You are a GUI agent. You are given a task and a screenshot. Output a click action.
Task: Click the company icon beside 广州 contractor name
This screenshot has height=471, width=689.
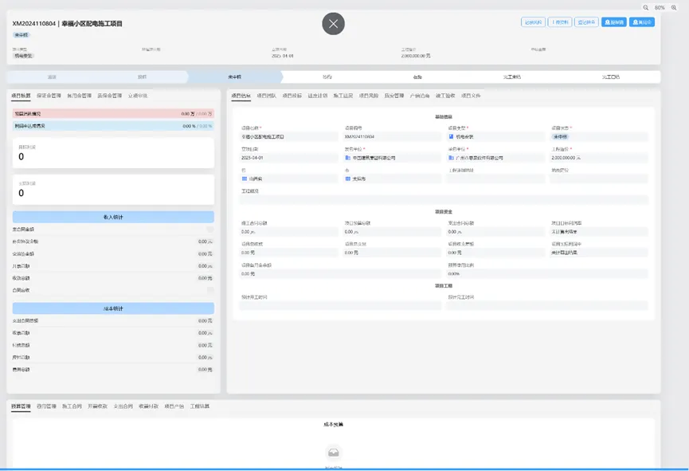[x=452, y=158]
